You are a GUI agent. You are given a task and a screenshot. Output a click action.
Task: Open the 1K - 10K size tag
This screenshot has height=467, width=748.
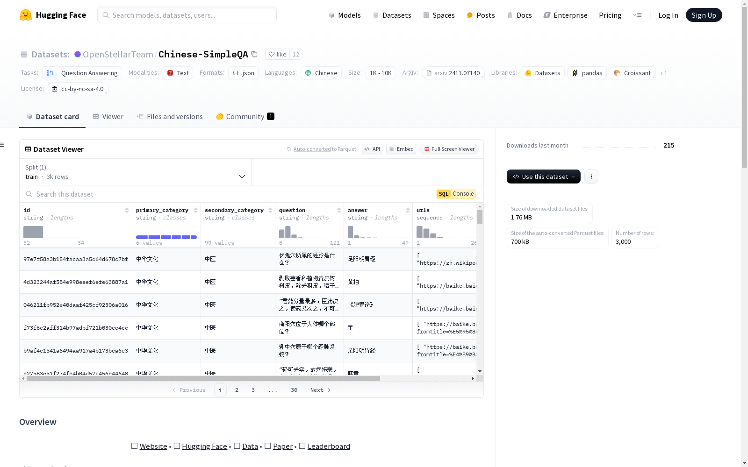381,73
